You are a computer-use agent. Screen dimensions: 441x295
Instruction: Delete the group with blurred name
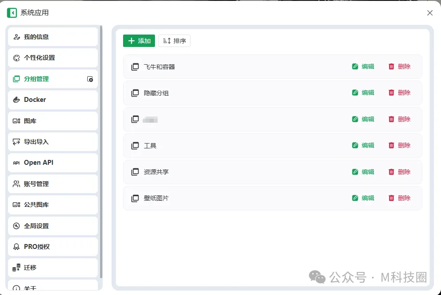[399, 119]
